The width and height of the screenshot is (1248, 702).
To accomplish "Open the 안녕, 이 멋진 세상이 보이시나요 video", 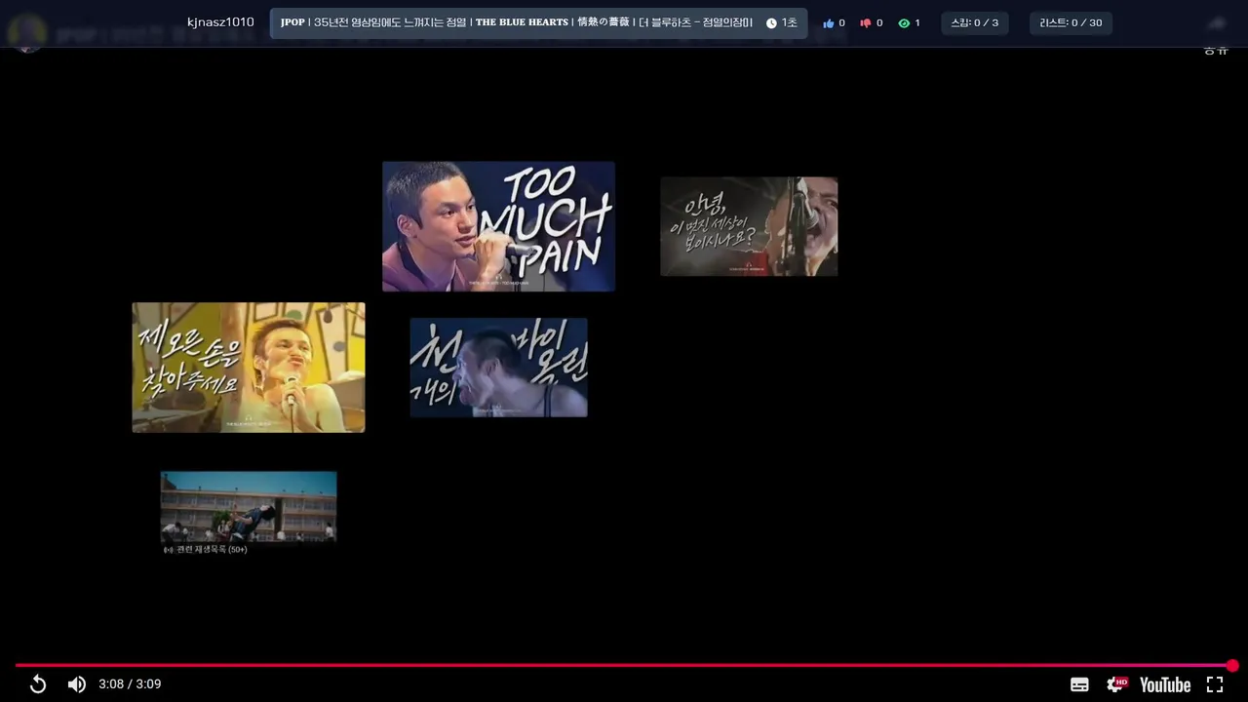I will click(x=749, y=226).
